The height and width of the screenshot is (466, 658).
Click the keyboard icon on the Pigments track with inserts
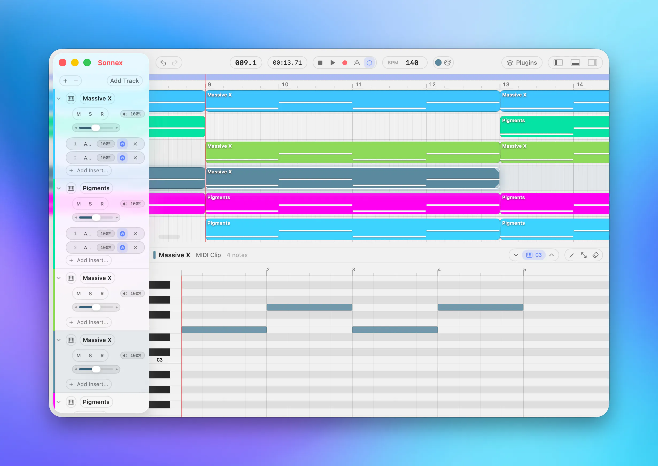pyautogui.click(x=71, y=189)
